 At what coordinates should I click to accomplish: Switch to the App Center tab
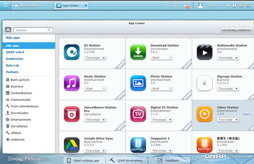pos(71,5)
